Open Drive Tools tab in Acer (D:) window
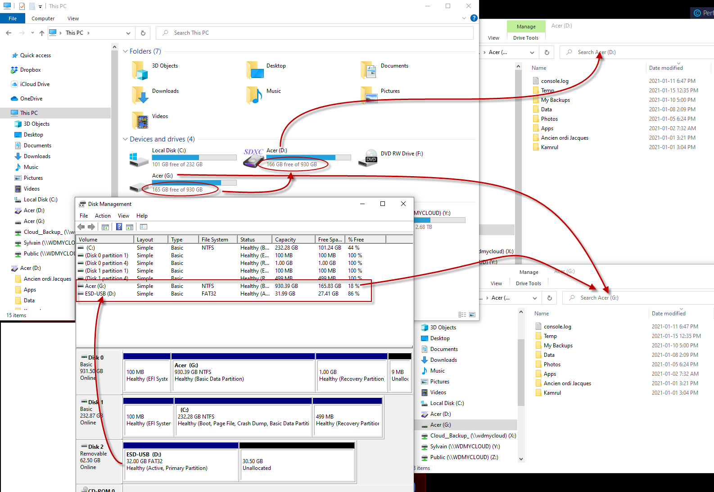The width and height of the screenshot is (714, 492). point(526,38)
